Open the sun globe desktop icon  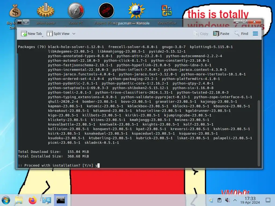tap(136, 10)
